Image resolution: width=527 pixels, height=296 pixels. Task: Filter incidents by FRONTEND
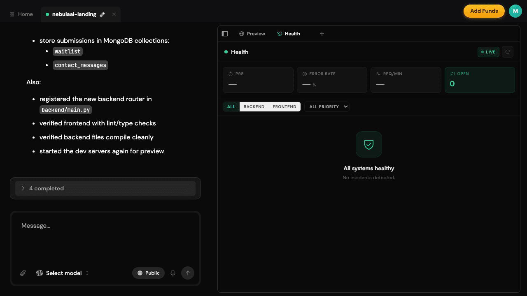(284, 106)
